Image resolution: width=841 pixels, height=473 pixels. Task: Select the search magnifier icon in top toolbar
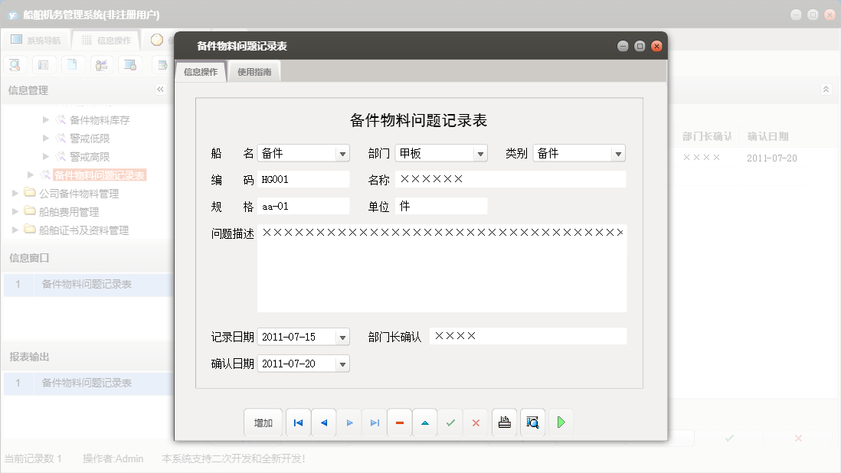[15, 64]
